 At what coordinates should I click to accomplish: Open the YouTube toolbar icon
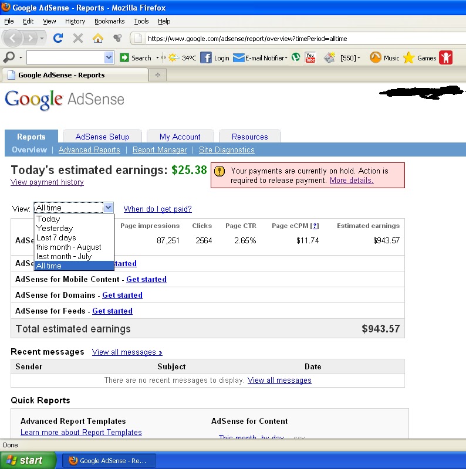click(310, 57)
